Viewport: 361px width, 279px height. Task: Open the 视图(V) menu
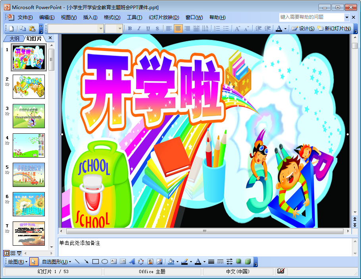(69, 17)
